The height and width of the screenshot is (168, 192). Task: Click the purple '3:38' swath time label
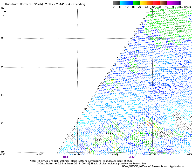tap(65, 157)
